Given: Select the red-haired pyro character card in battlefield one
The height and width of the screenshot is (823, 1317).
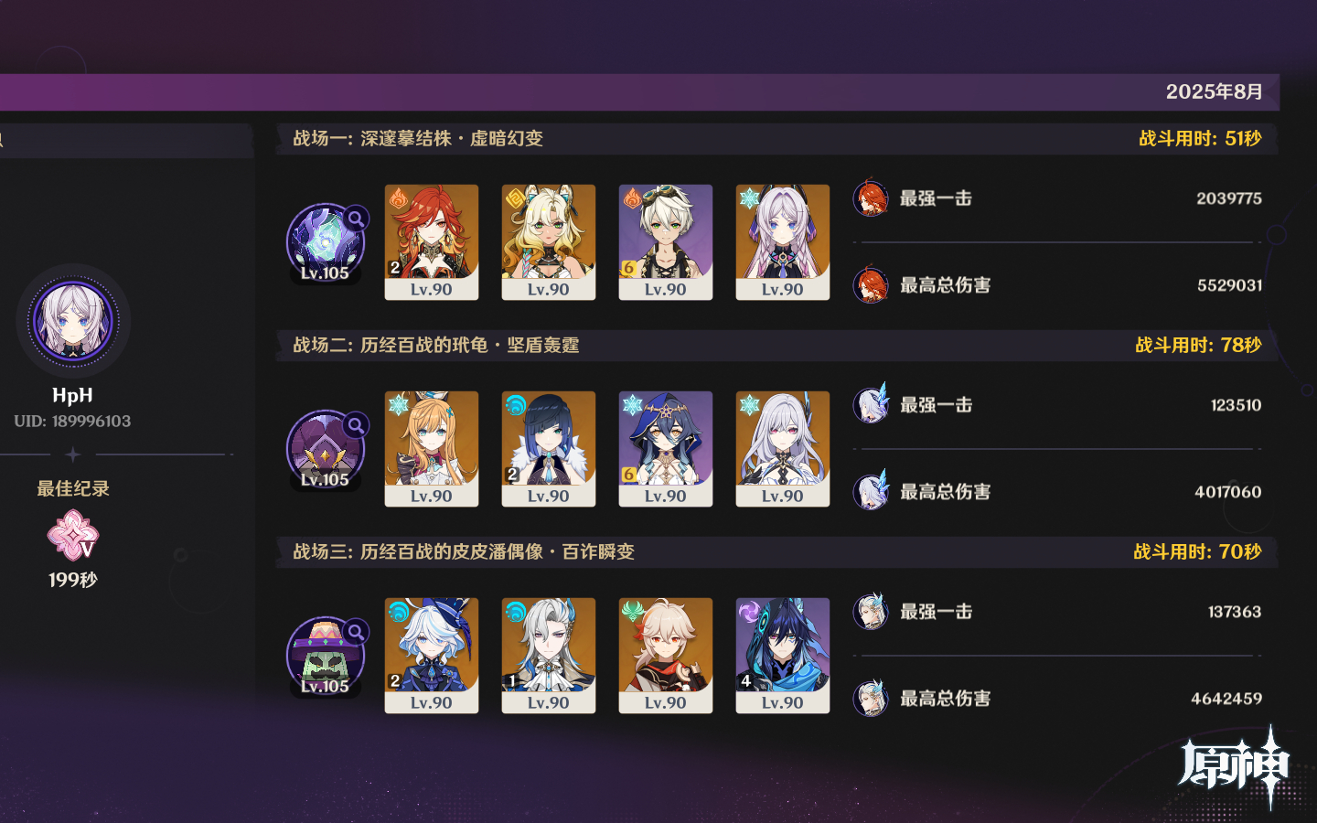Looking at the screenshot, I should coord(432,242).
